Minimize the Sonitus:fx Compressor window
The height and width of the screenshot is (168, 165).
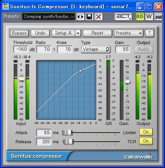coord(140,6)
